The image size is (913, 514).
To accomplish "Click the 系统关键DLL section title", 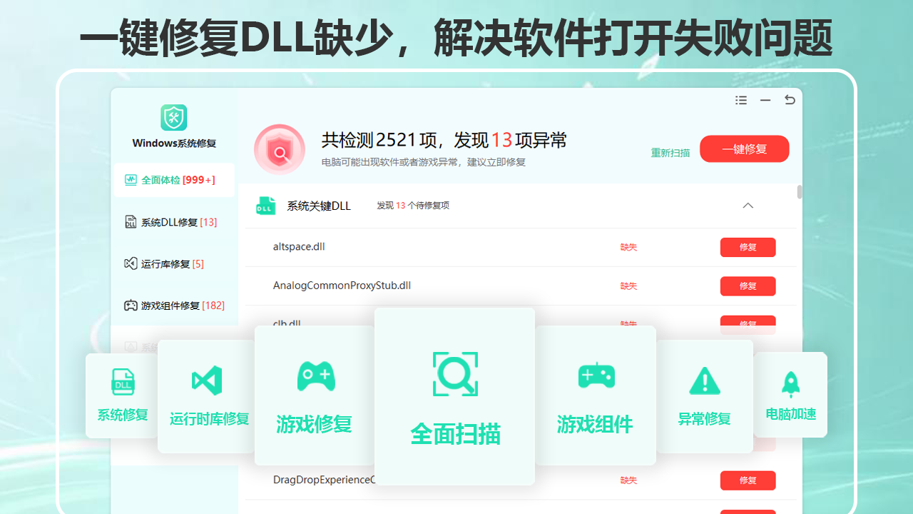I will [319, 206].
